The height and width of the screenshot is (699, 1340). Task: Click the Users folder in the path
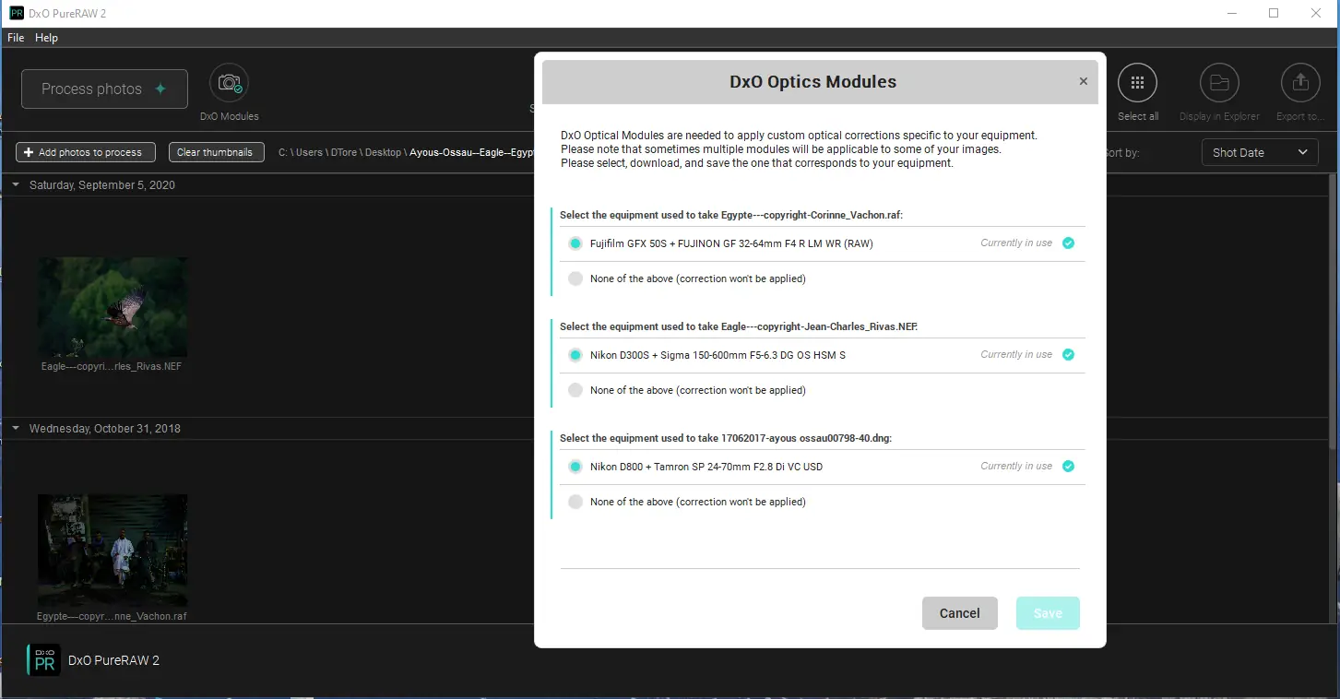tap(311, 153)
